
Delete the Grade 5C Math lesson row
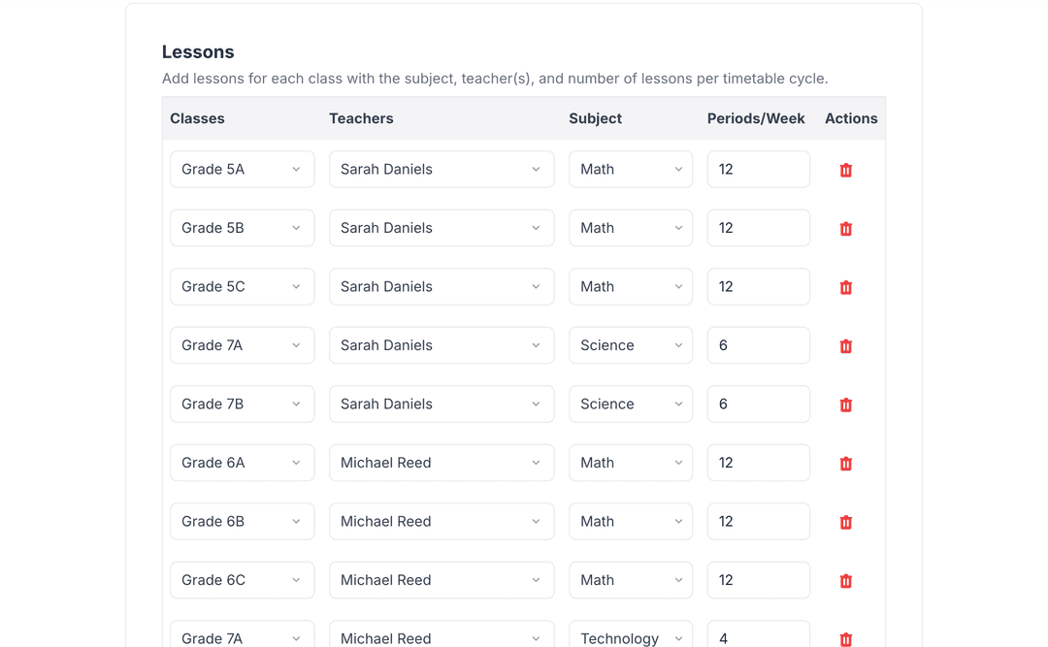pyautogui.click(x=845, y=287)
